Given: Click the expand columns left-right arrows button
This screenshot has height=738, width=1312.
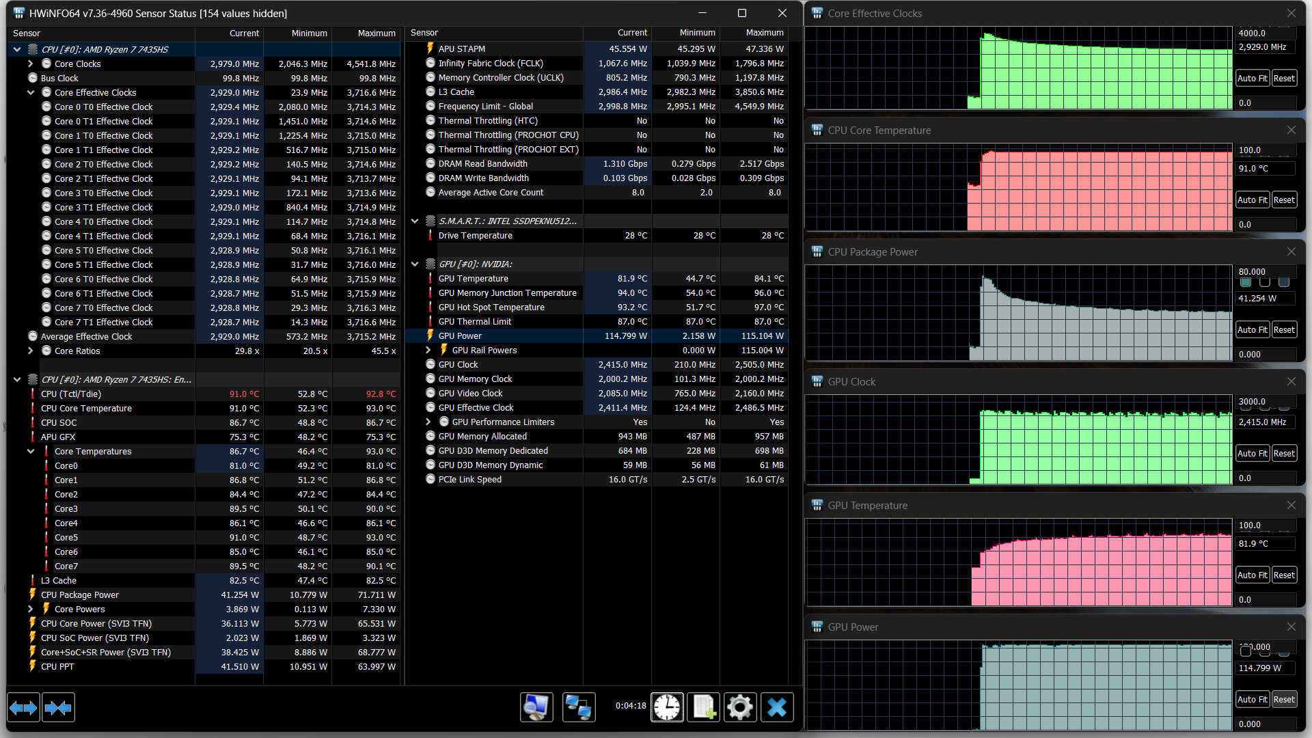Looking at the screenshot, I should [23, 708].
